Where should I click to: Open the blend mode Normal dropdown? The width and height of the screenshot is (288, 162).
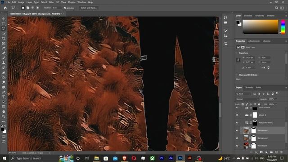pyautogui.click(x=247, y=99)
